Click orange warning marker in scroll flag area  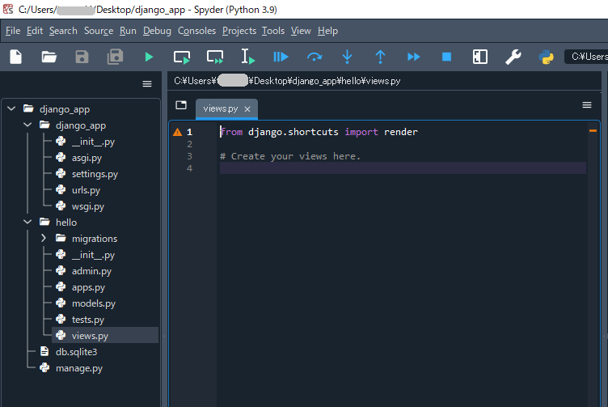[x=593, y=131]
